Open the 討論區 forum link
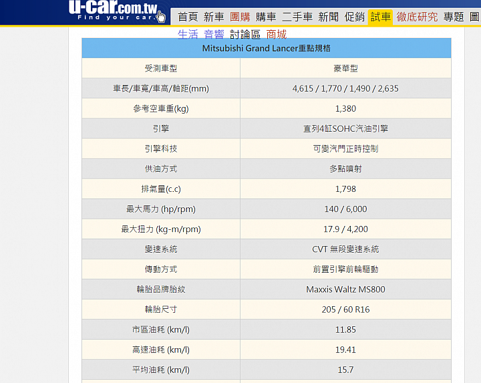Screen dimensions: 481x383 coord(245,34)
